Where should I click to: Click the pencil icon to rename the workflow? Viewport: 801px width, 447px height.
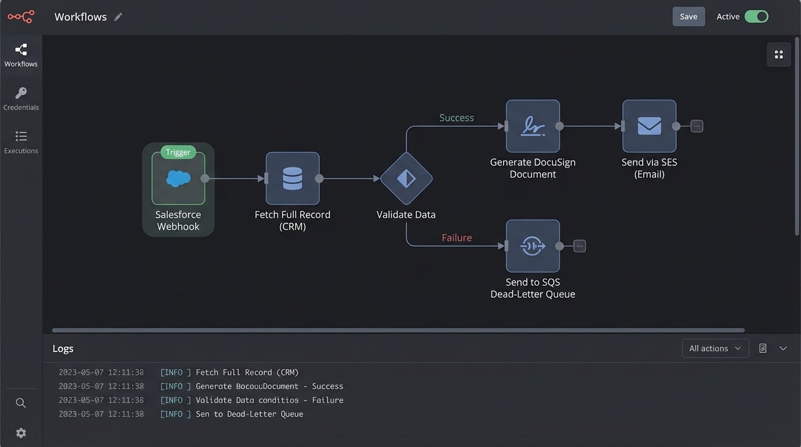coord(118,16)
